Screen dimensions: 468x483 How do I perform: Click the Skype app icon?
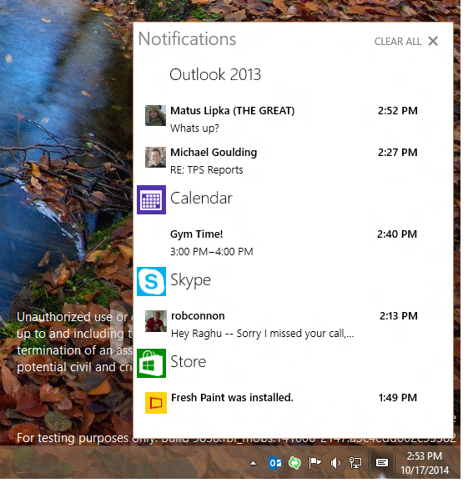point(151,282)
